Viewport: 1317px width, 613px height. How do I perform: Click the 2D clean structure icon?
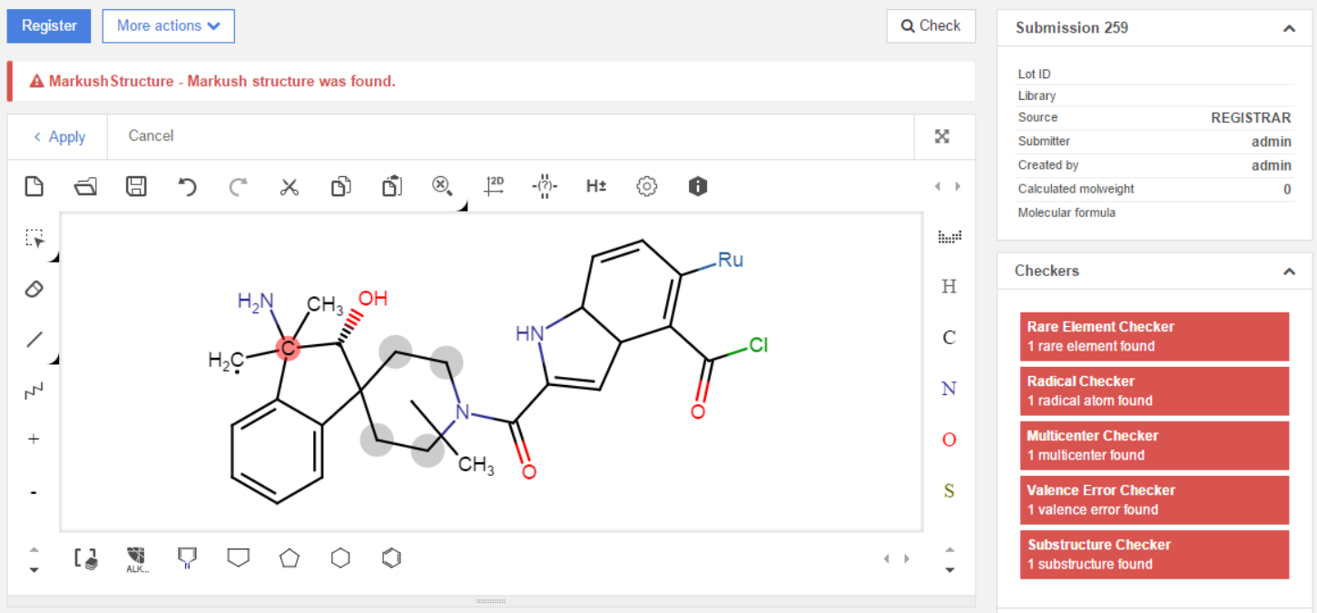coord(494,187)
